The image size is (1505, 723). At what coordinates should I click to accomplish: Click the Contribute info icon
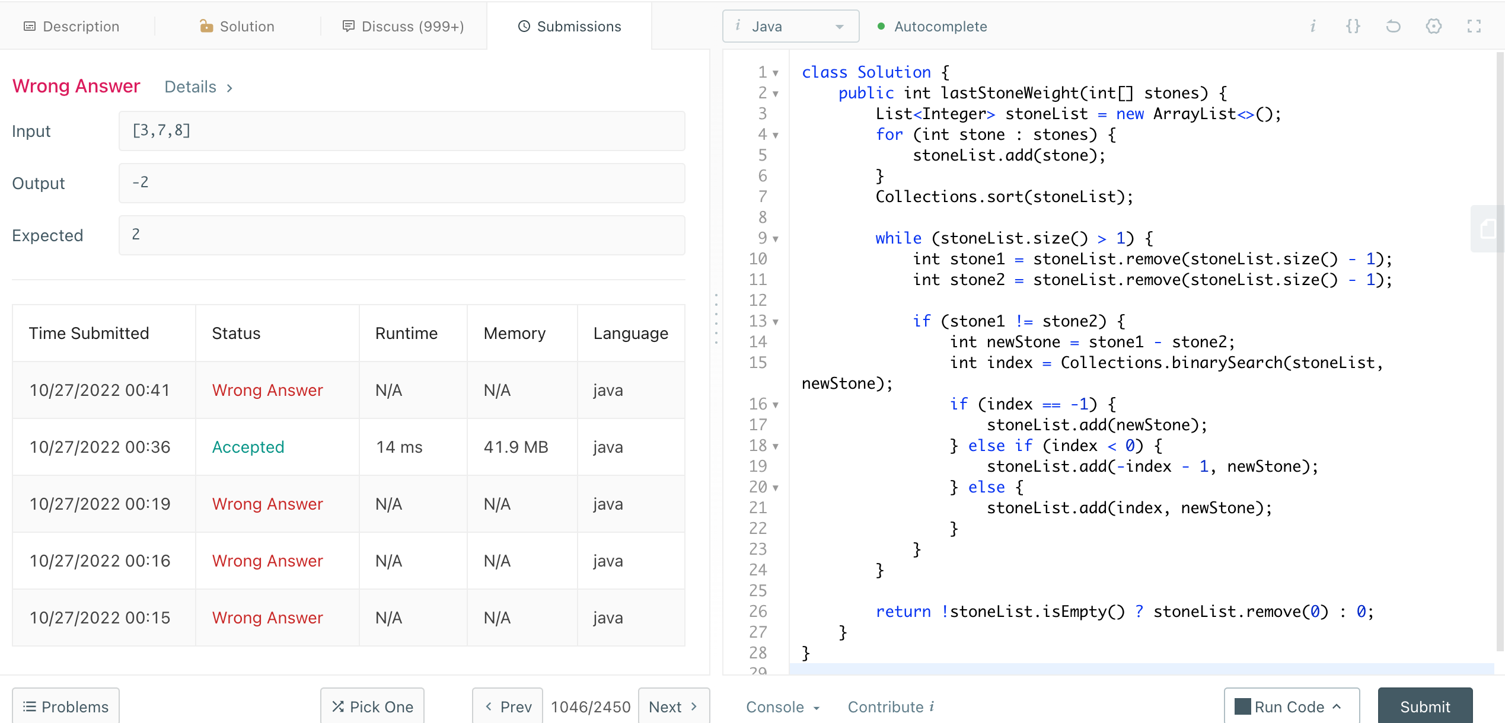(x=932, y=706)
